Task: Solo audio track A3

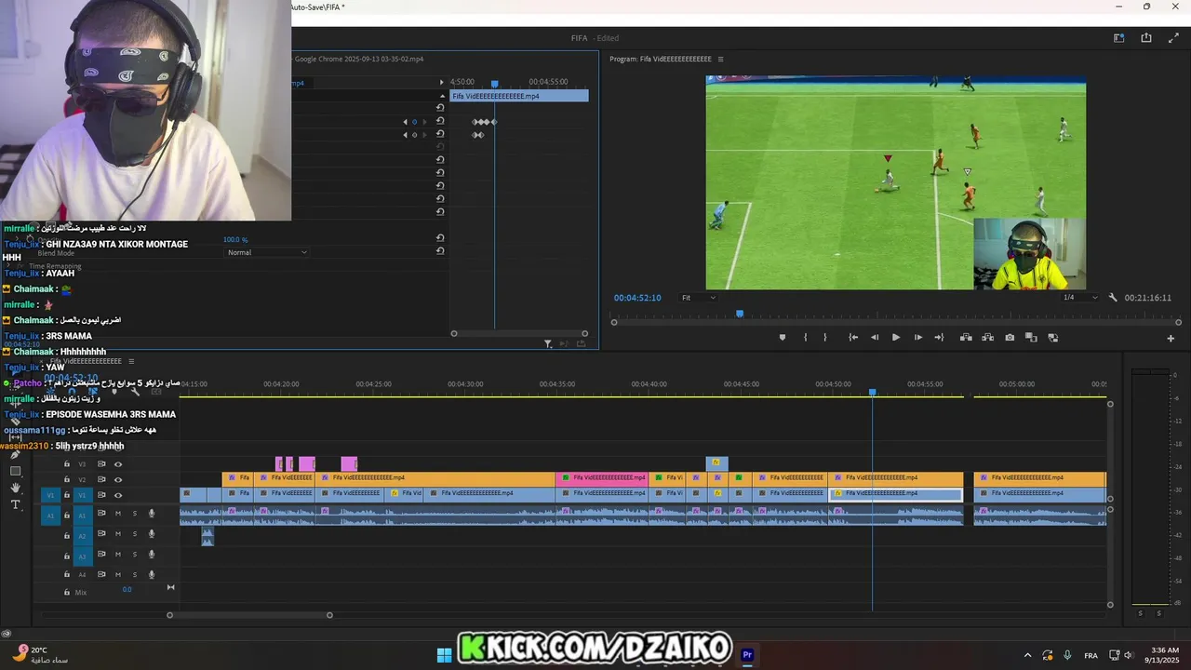Action: tap(134, 555)
